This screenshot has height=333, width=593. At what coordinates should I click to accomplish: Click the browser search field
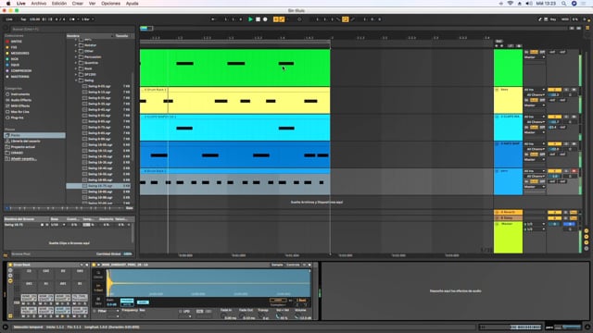(71, 29)
